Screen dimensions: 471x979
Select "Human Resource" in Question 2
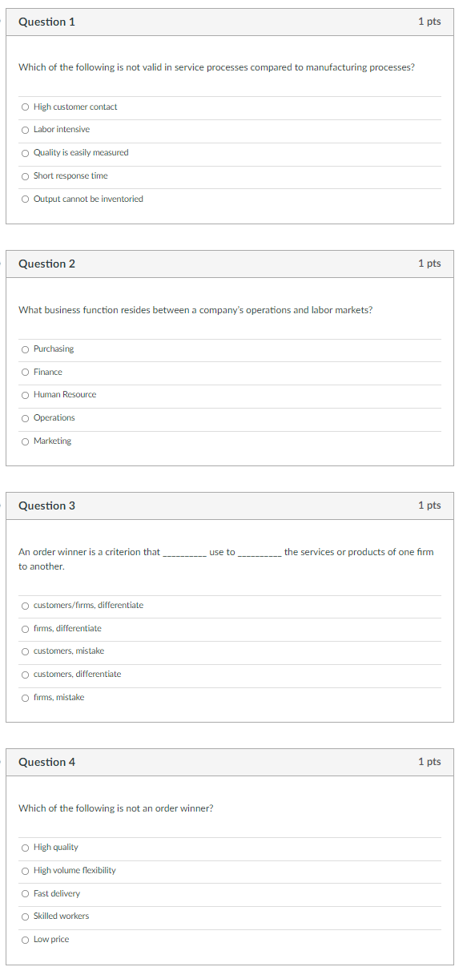[x=25, y=394]
